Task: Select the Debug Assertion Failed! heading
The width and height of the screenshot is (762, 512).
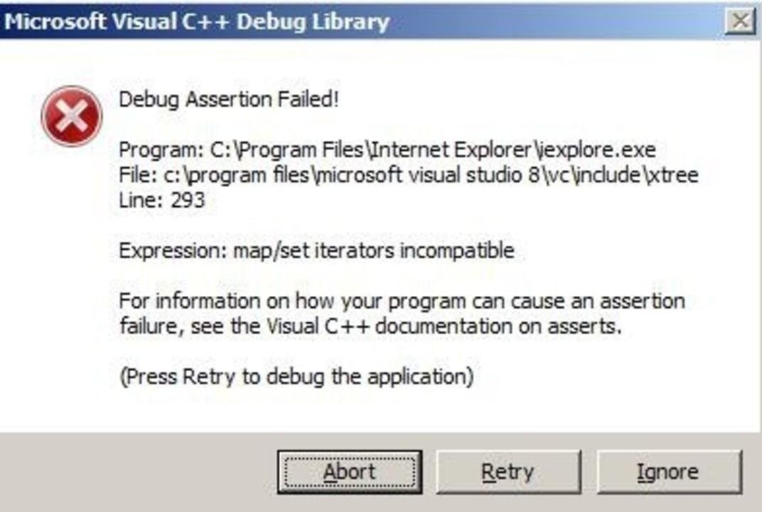Action: tap(229, 99)
